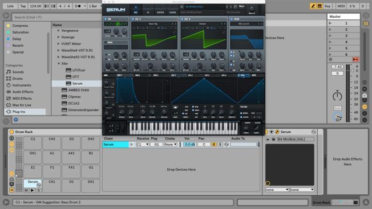
Task: Solo the Serum drum pad
Action: pyautogui.click(x=38, y=190)
